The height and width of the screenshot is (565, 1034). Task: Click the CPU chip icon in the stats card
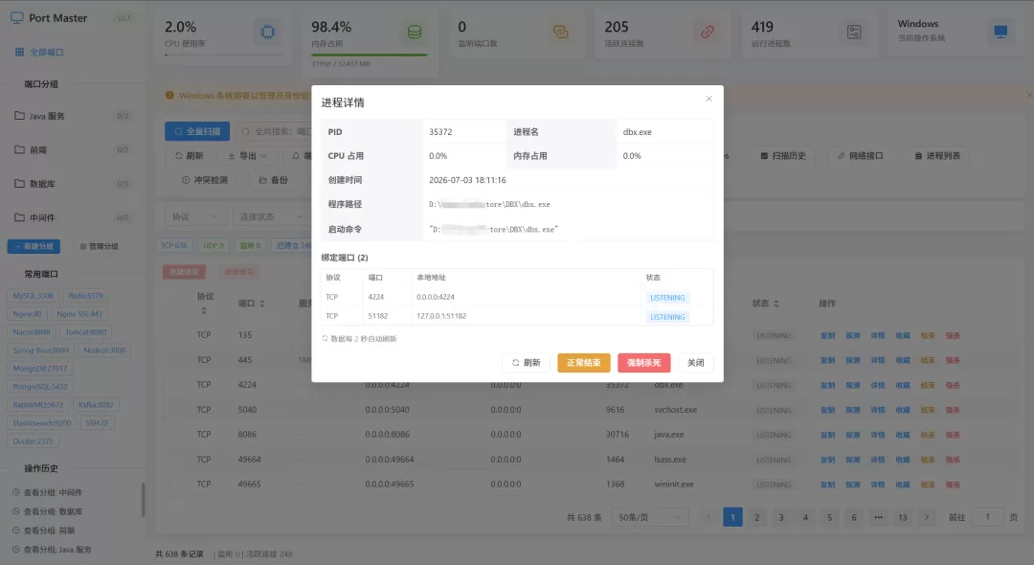click(x=268, y=32)
